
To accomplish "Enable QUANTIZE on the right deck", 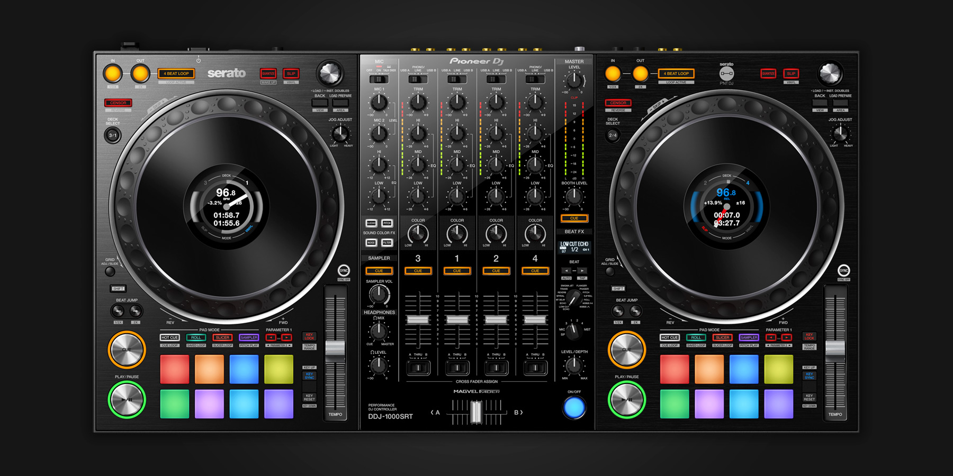I will [768, 74].
